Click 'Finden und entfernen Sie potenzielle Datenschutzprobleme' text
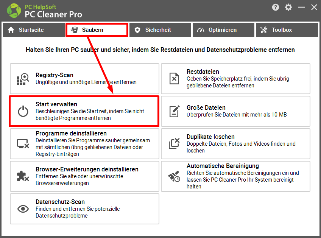This screenshot has width=321, height=238. [78, 212]
